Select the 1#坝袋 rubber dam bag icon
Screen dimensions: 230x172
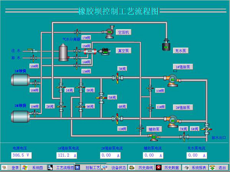(20, 80)
